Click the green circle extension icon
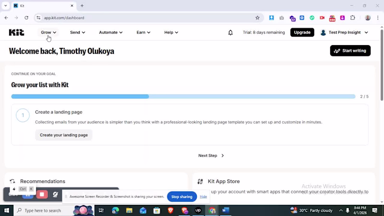The image size is (384, 216). pyautogui.click(x=312, y=18)
